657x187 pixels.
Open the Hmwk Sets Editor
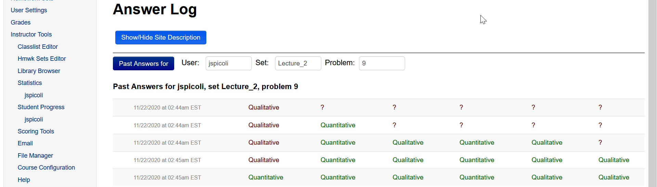pos(42,59)
